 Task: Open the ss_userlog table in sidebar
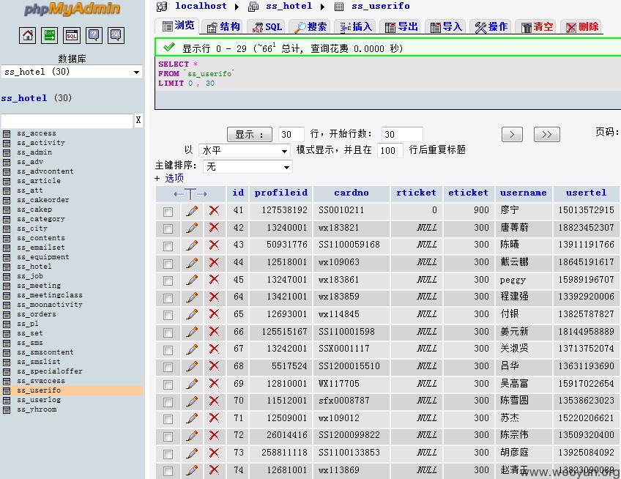39,400
